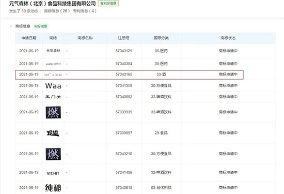
Task: Select registration number 57040384
Action: (x=124, y=64)
